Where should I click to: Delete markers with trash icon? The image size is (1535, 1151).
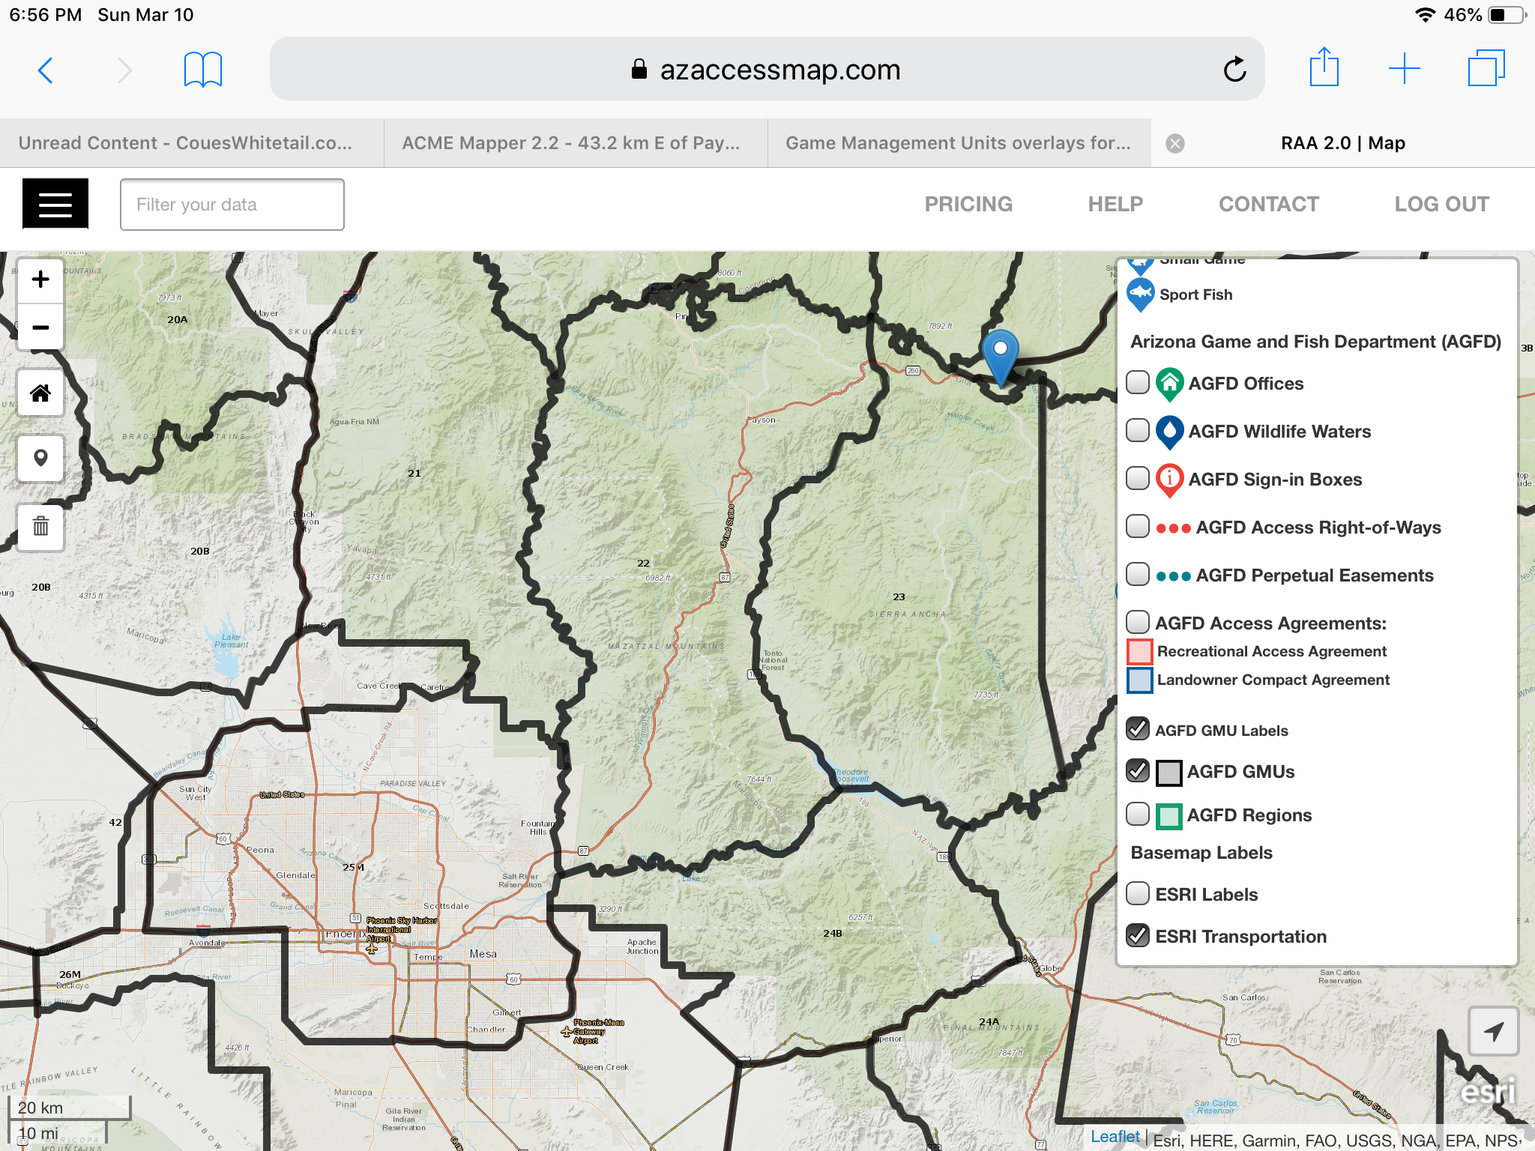pyautogui.click(x=40, y=526)
